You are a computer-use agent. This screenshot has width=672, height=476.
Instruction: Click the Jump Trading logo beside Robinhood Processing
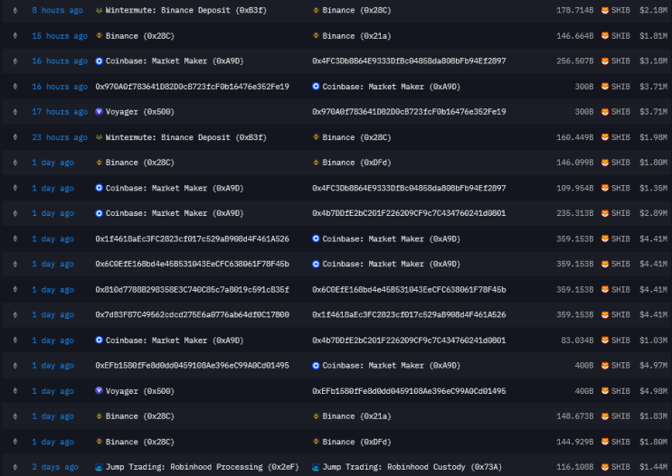pyautogui.click(x=99, y=467)
